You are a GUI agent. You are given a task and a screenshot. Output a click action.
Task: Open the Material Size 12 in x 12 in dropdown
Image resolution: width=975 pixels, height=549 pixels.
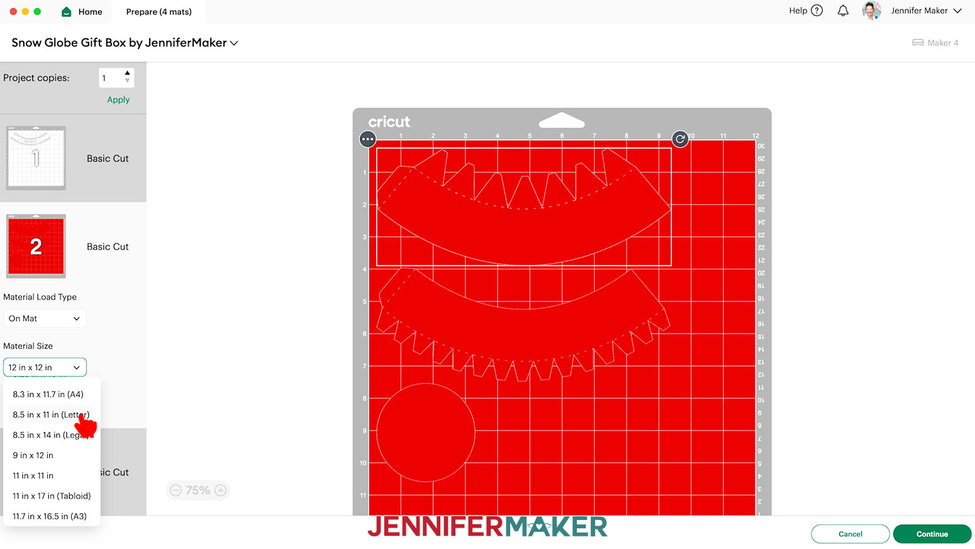pos(45,368)
